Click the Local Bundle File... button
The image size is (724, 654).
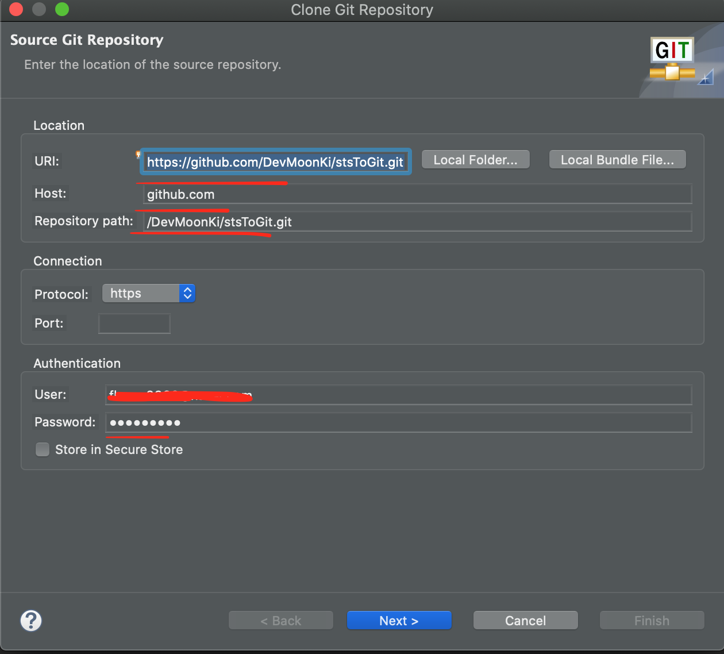618,160
